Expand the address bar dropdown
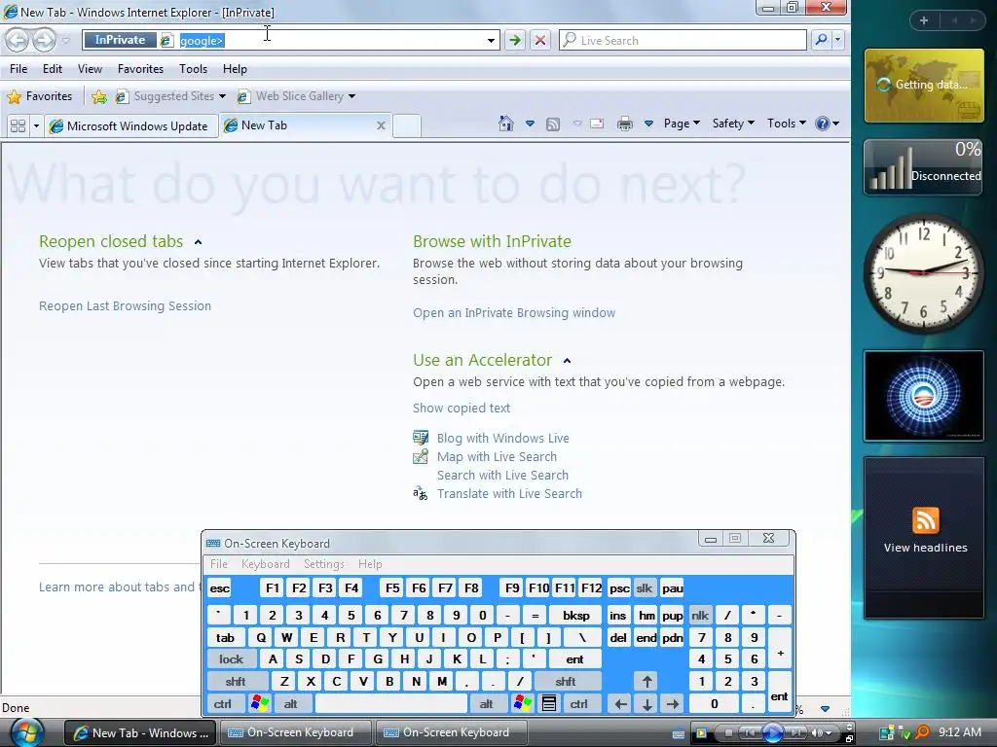The width and height of the screenshot is (997, 747). point(491,41)
